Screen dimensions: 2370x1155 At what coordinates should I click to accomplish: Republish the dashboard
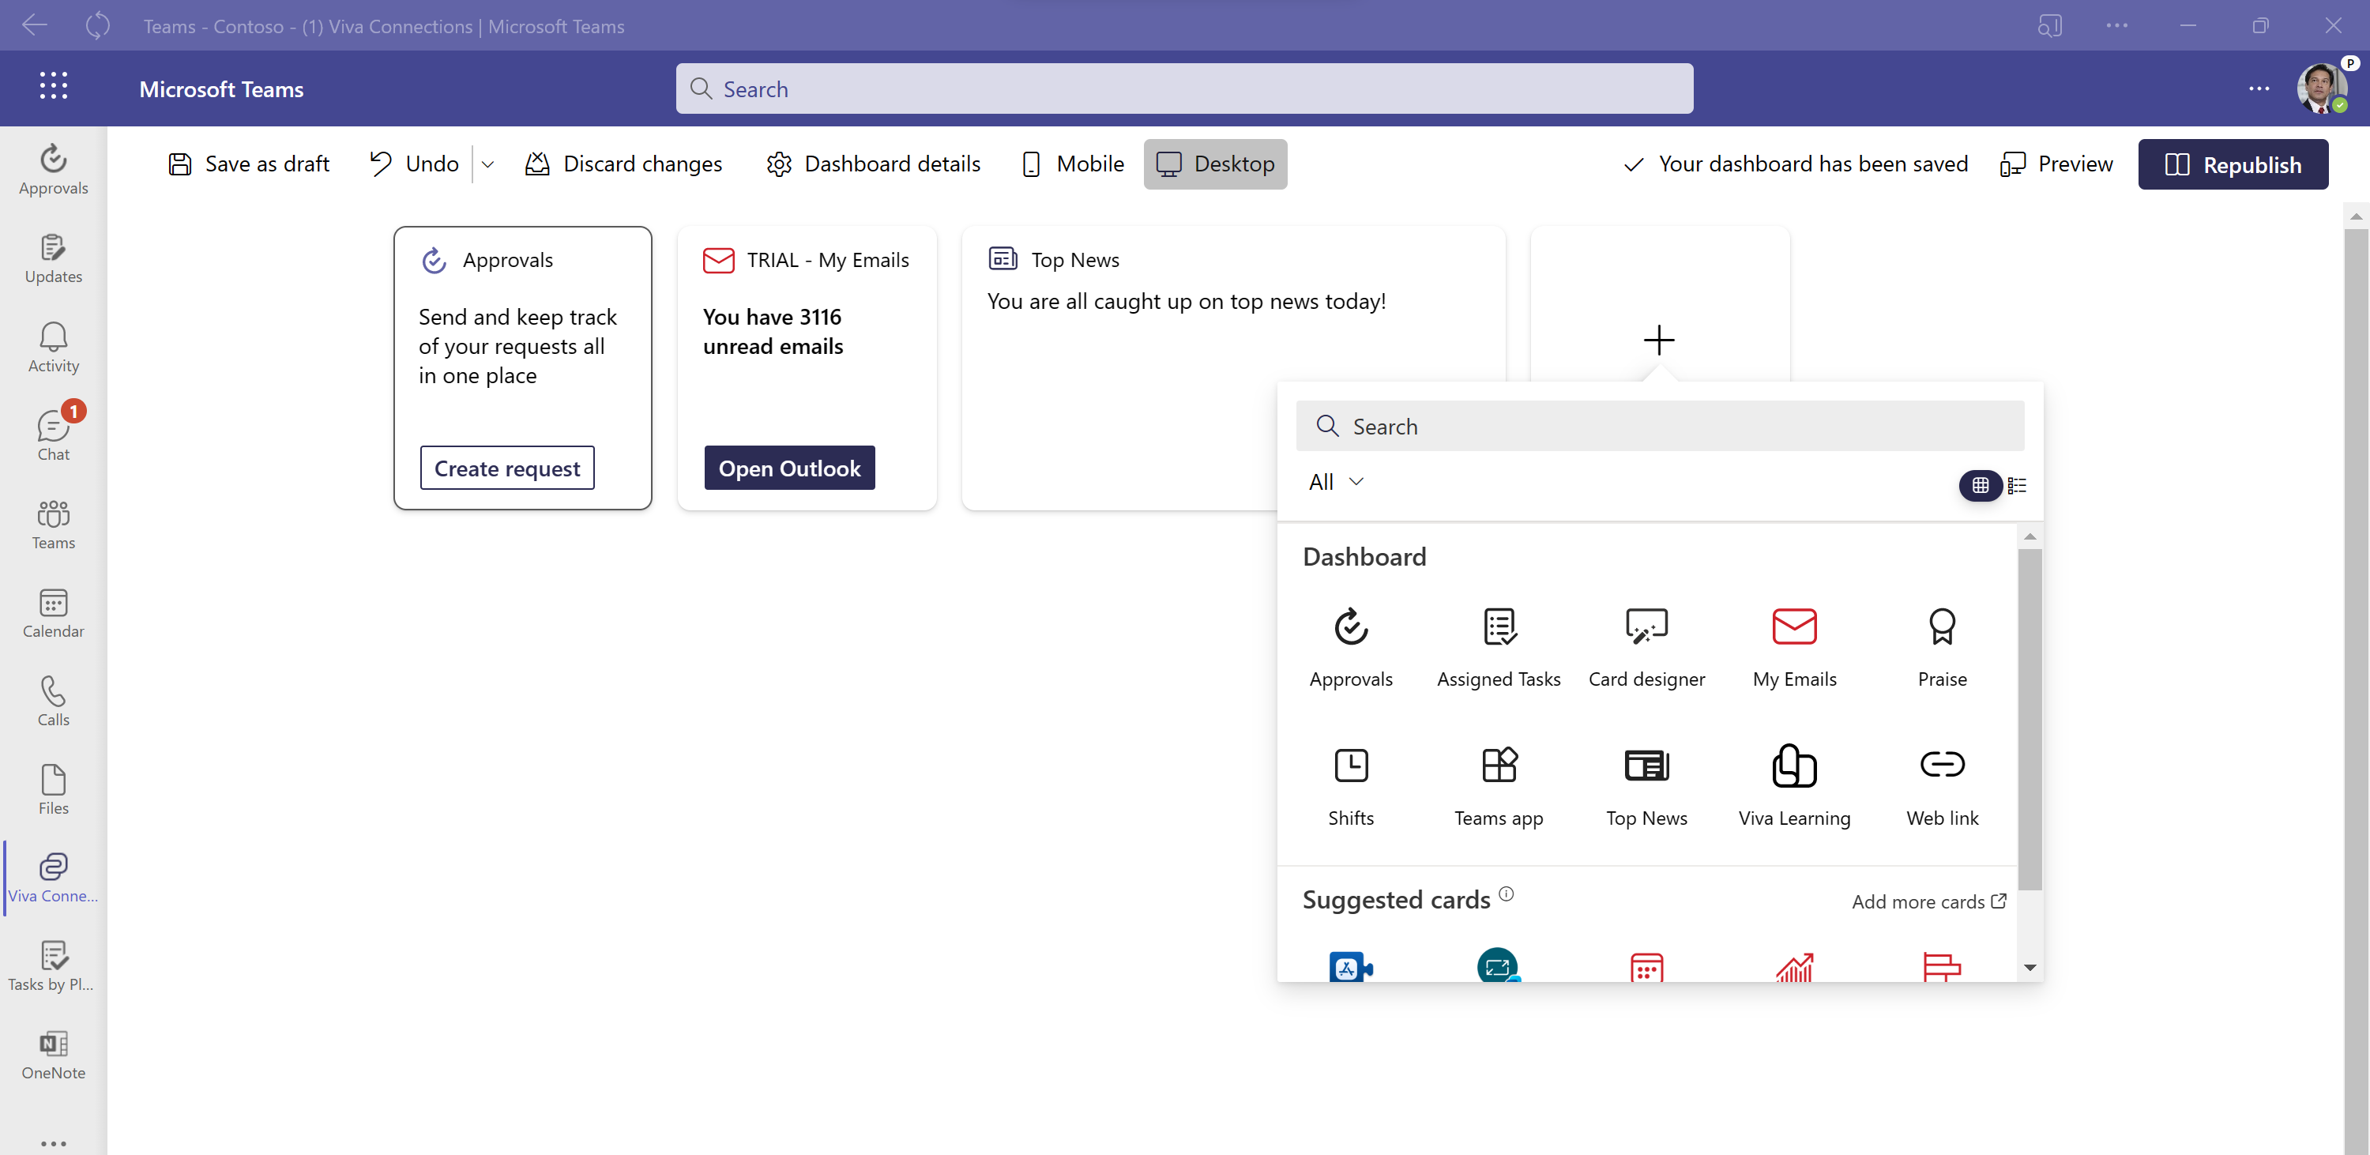coord(2234,164)
